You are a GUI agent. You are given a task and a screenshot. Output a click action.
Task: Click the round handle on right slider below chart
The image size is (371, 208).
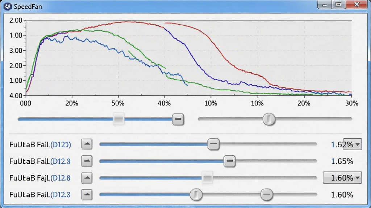[x=269, y=119]
